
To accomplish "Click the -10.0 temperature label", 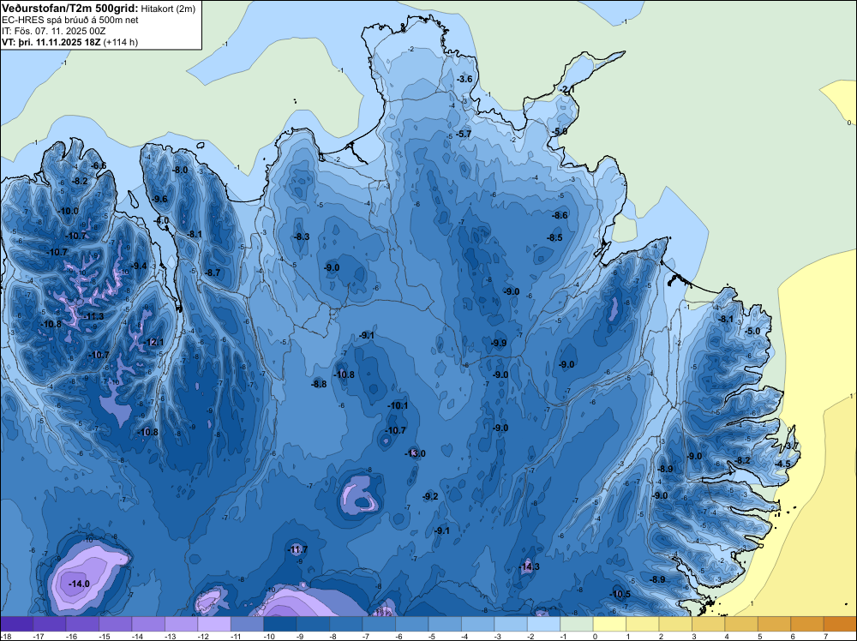I will pyautogui.click(x=69, y=211).
